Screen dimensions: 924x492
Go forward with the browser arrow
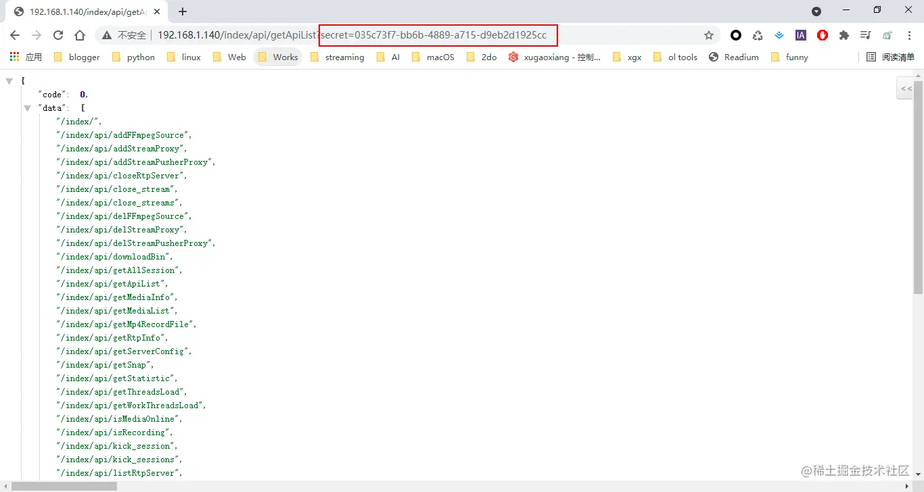click(37, 35)
